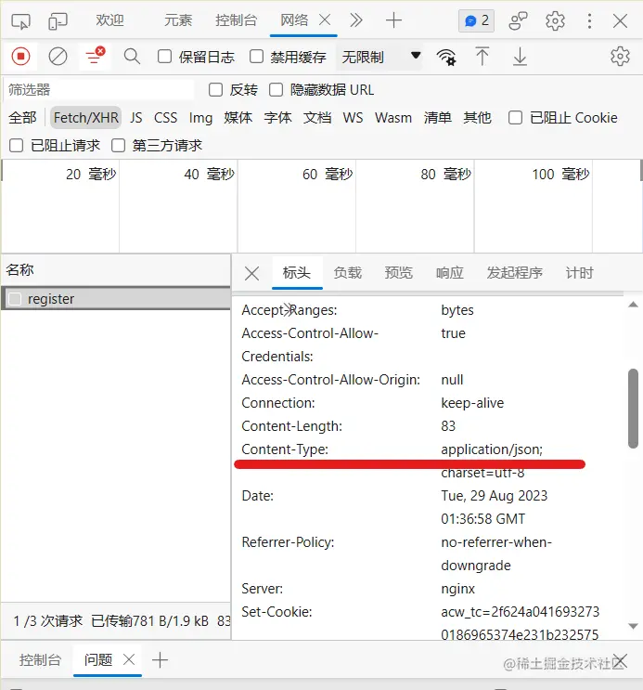Screen dimensions: 643x690
Task: Clear the network log icon
Action: pyautogui.click(x=58, y=57)
